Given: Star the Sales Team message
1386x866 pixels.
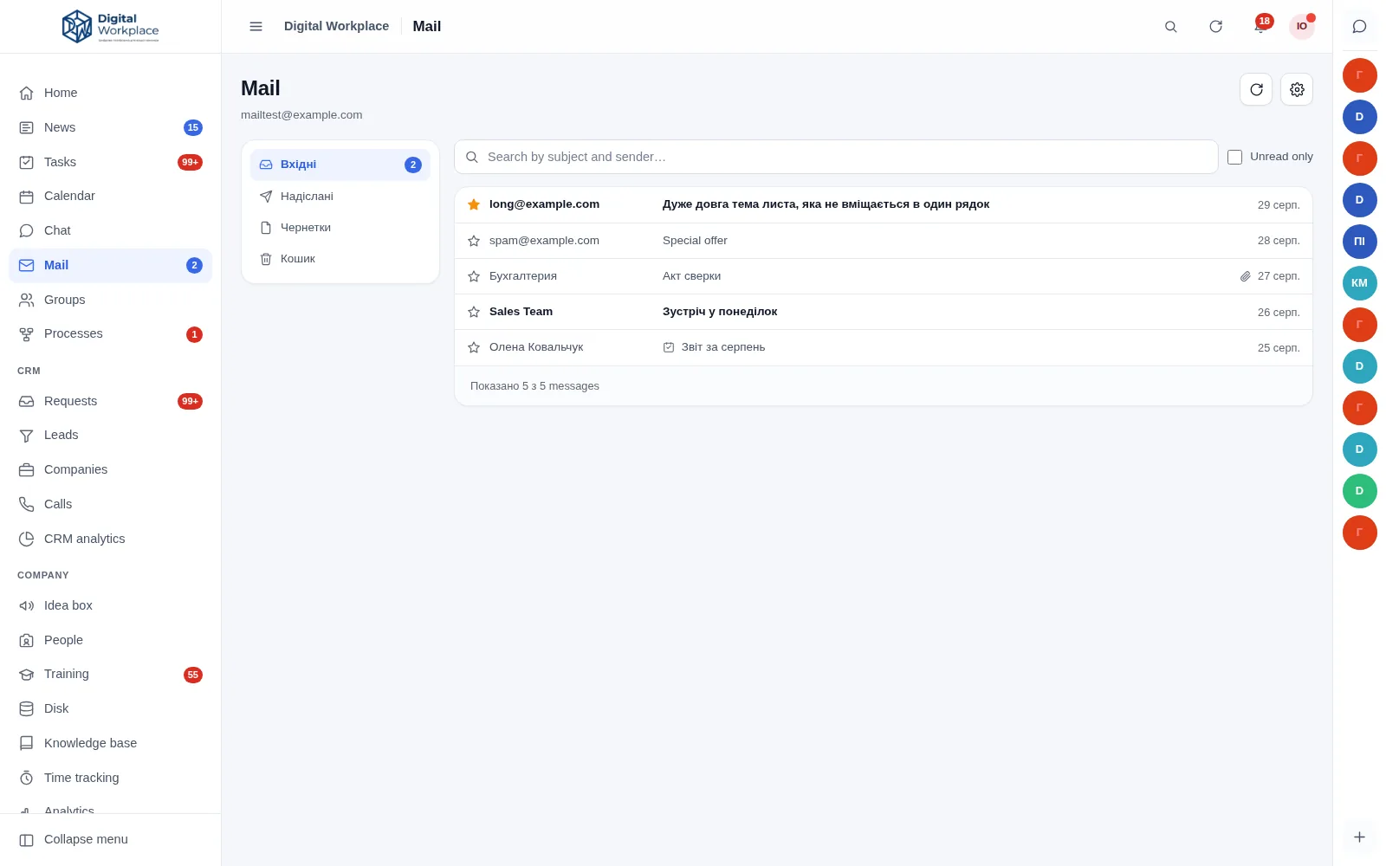Looking at the screenshot, I should [474, 312].
